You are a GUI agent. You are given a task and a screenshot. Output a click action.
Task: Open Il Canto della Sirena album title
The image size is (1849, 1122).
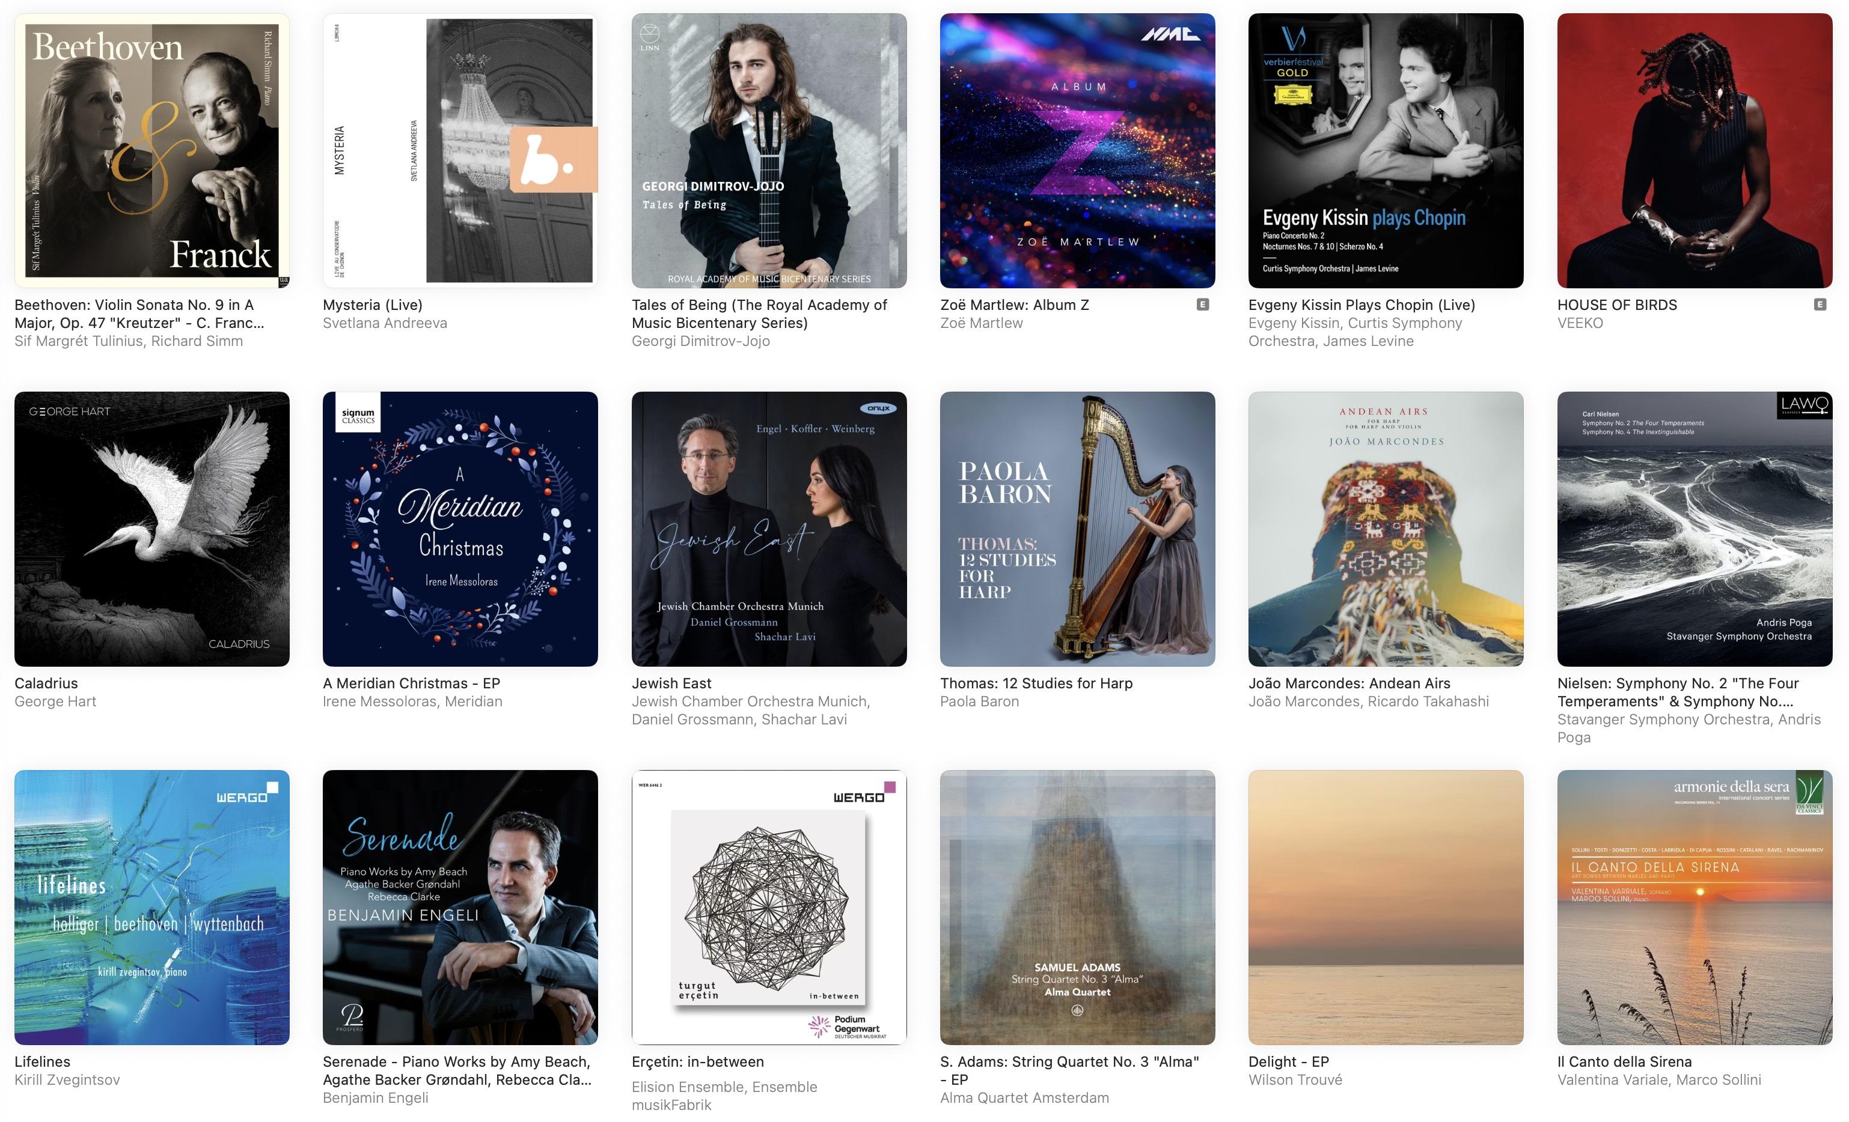(x=1625, y=1061)
